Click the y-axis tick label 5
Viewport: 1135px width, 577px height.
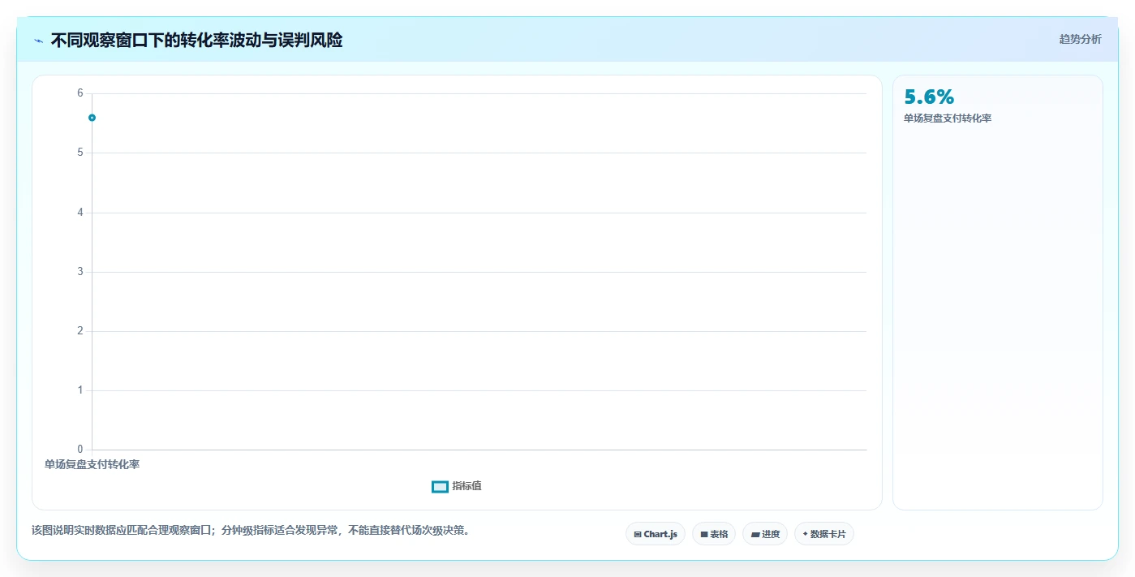tap(80, 153)
